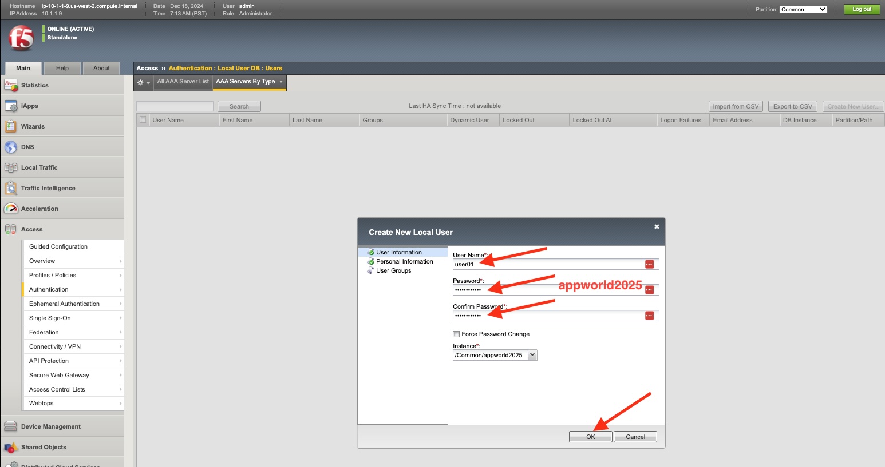
Task: Expand AAA Servers By Type dropdown arrow
Action: click(x=281, y=82)
